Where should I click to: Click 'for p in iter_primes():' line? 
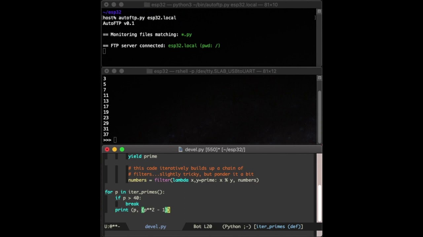click(135, 192)
